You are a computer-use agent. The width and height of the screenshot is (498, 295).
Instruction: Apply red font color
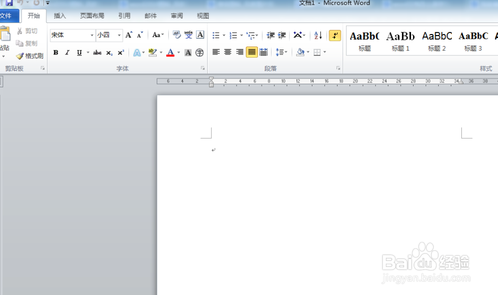point(170,53)
